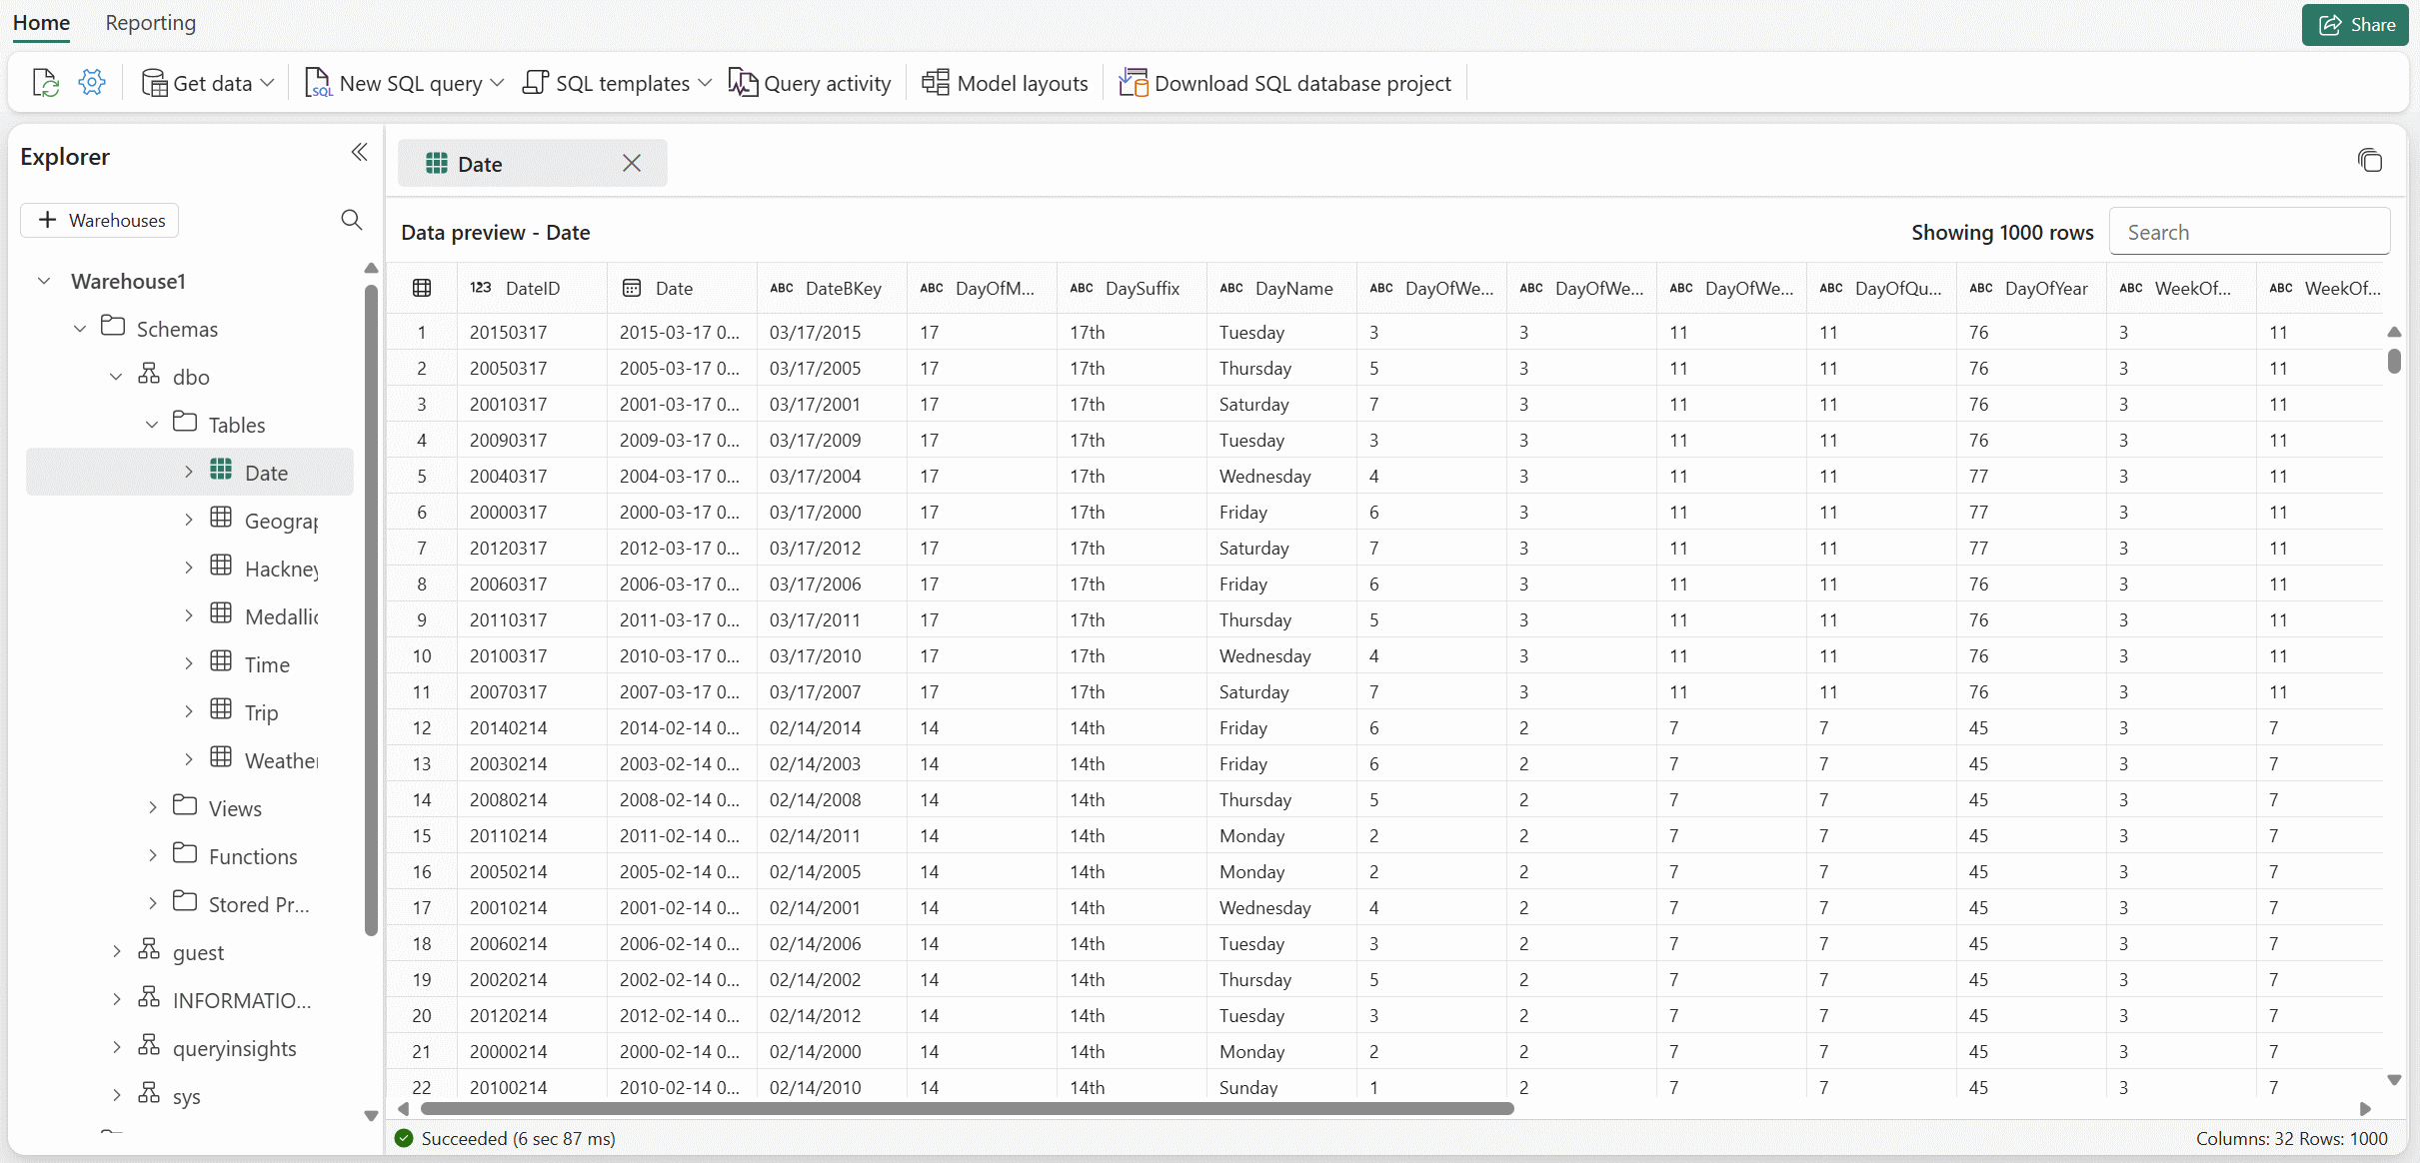Viewport: 2420px width, 1163px height.
Task: Click the data preview Search field
Action: (x=2249, y=232)
